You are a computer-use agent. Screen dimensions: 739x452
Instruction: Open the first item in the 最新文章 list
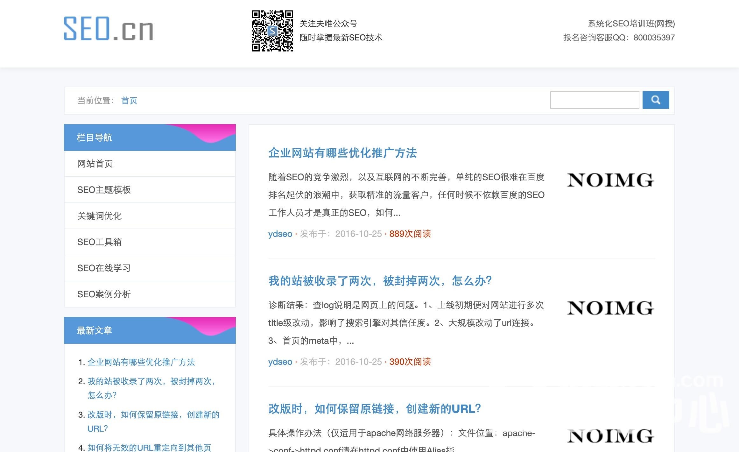tap(141, 362)
